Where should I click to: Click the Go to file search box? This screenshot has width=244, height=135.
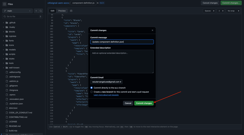click(x=22, y=17)
